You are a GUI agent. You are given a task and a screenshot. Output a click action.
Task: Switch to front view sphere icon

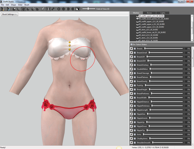pos(59,9)
